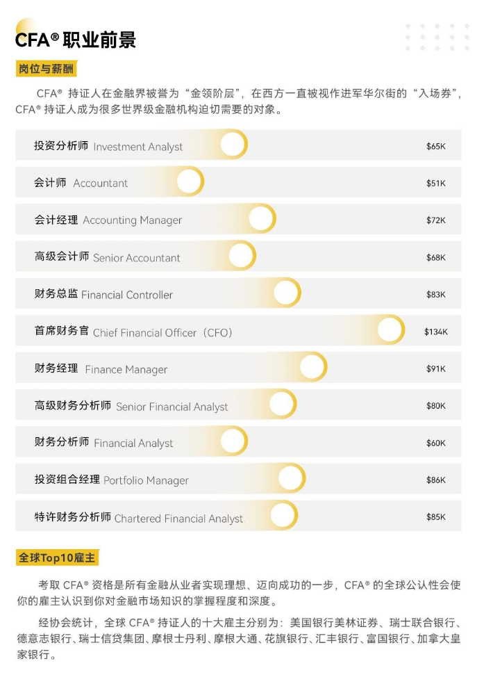Click the Chartered Financial Analyst knob
Screen dimensions: 477x675
coord(283,515)
